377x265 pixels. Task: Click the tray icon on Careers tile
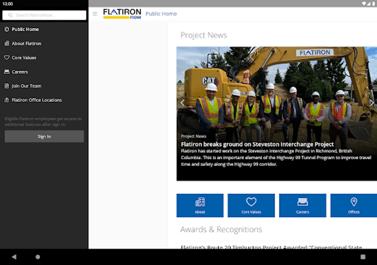tap(302, 202)
